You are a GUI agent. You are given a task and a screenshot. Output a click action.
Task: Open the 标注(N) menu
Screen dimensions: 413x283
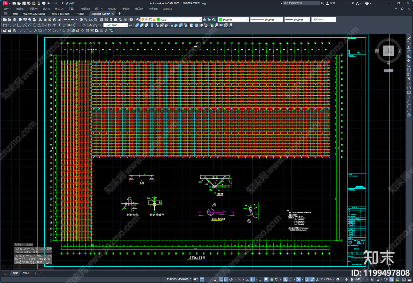click(99, 9)
